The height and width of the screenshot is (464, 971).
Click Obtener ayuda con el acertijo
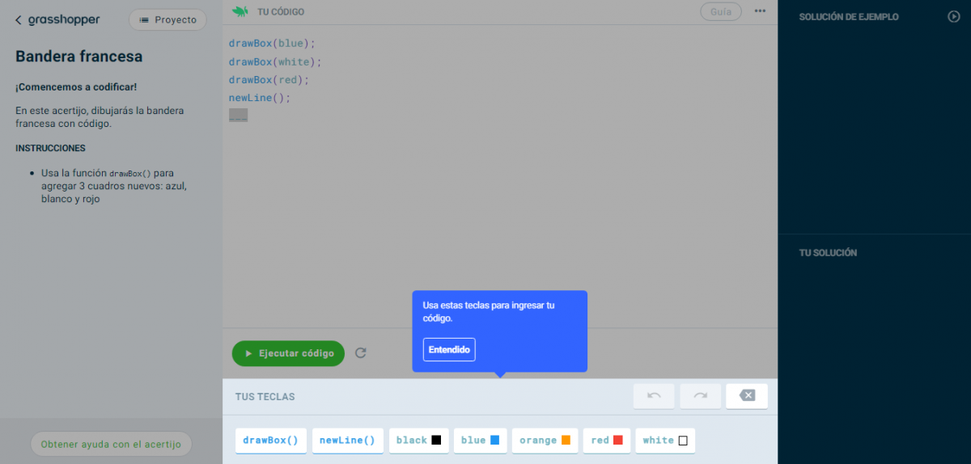click(x=111, y=444)
